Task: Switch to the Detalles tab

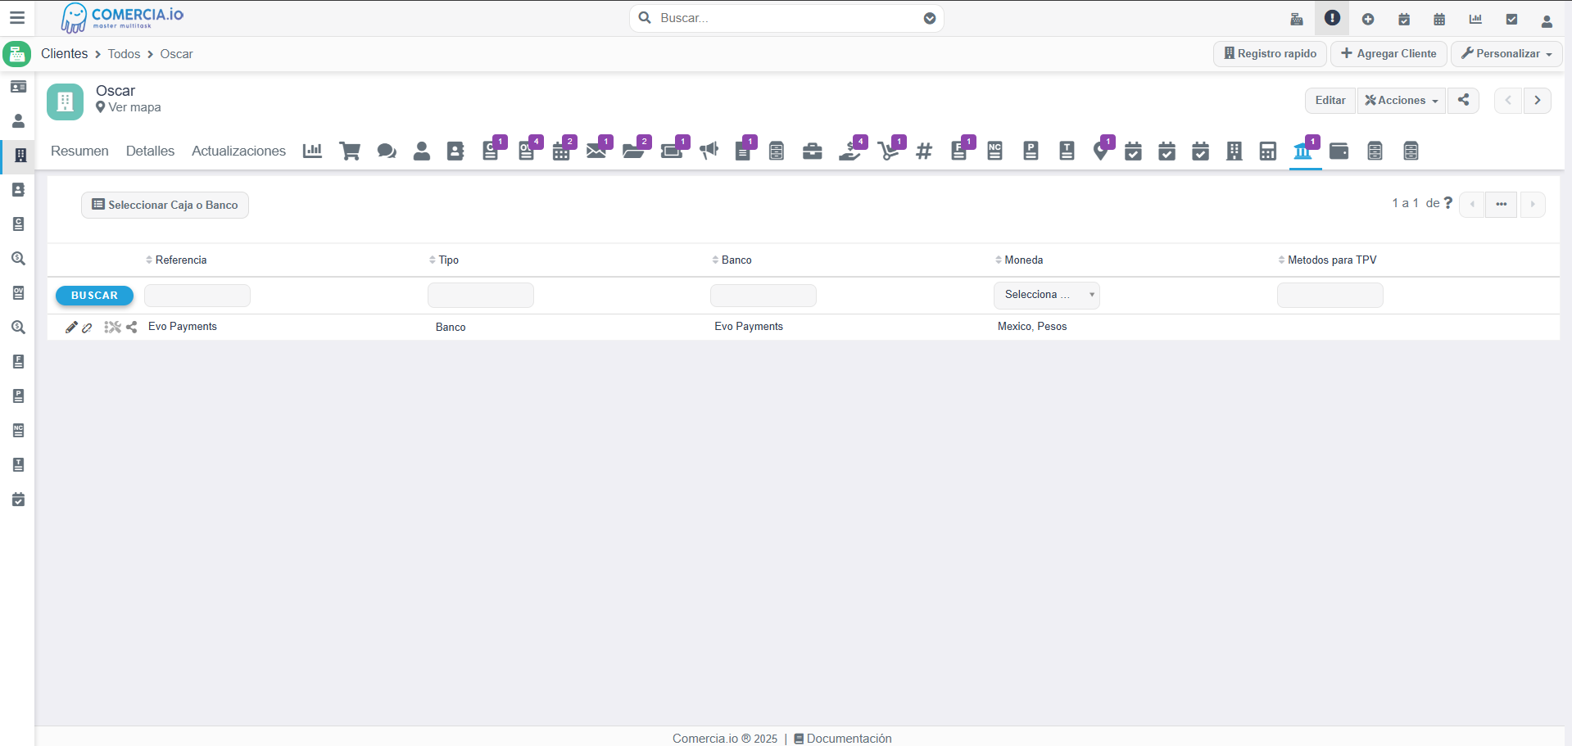Action: [150, 151]
